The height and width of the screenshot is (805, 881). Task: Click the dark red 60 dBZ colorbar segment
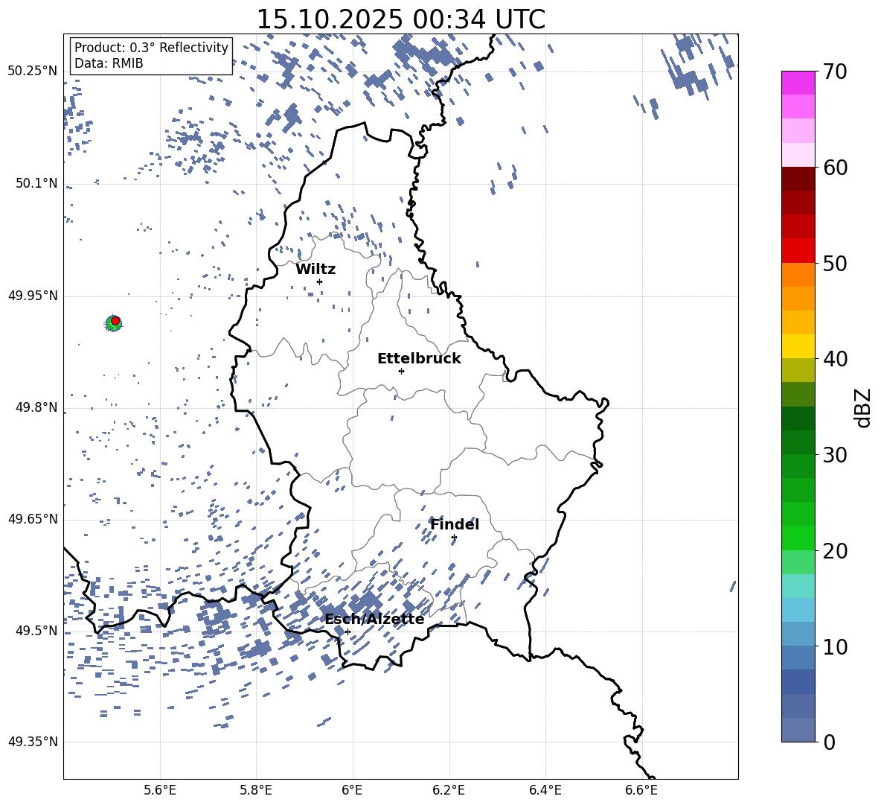pos(798,179)
